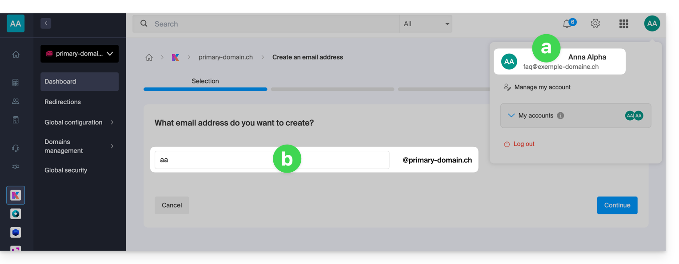Open the support headset icon in sidebar
Image resolution: width=679 pixels, height=264 pixels.
click(x=16, y=148)
